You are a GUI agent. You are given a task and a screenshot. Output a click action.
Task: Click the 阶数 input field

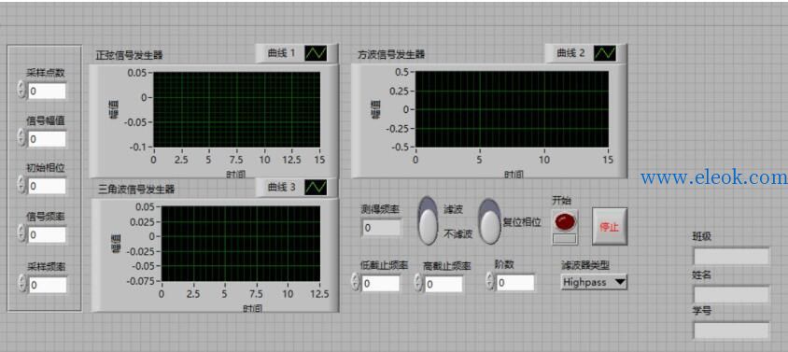pos(515,282)
